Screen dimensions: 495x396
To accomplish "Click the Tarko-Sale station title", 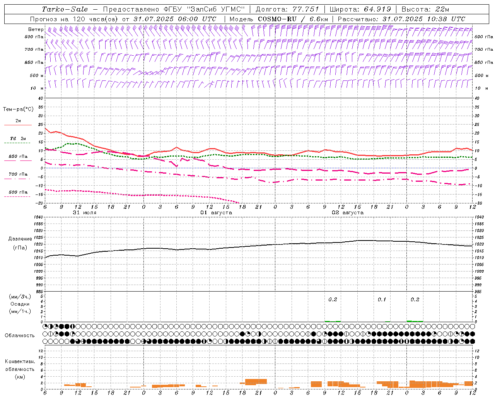I will pos(65,9).
